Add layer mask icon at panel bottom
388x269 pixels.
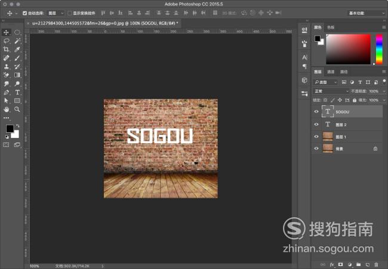341,265
